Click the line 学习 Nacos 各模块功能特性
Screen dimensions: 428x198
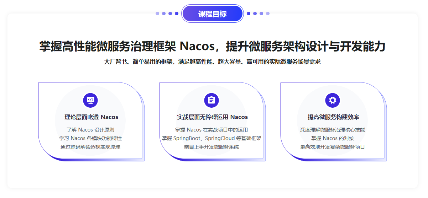90,138
